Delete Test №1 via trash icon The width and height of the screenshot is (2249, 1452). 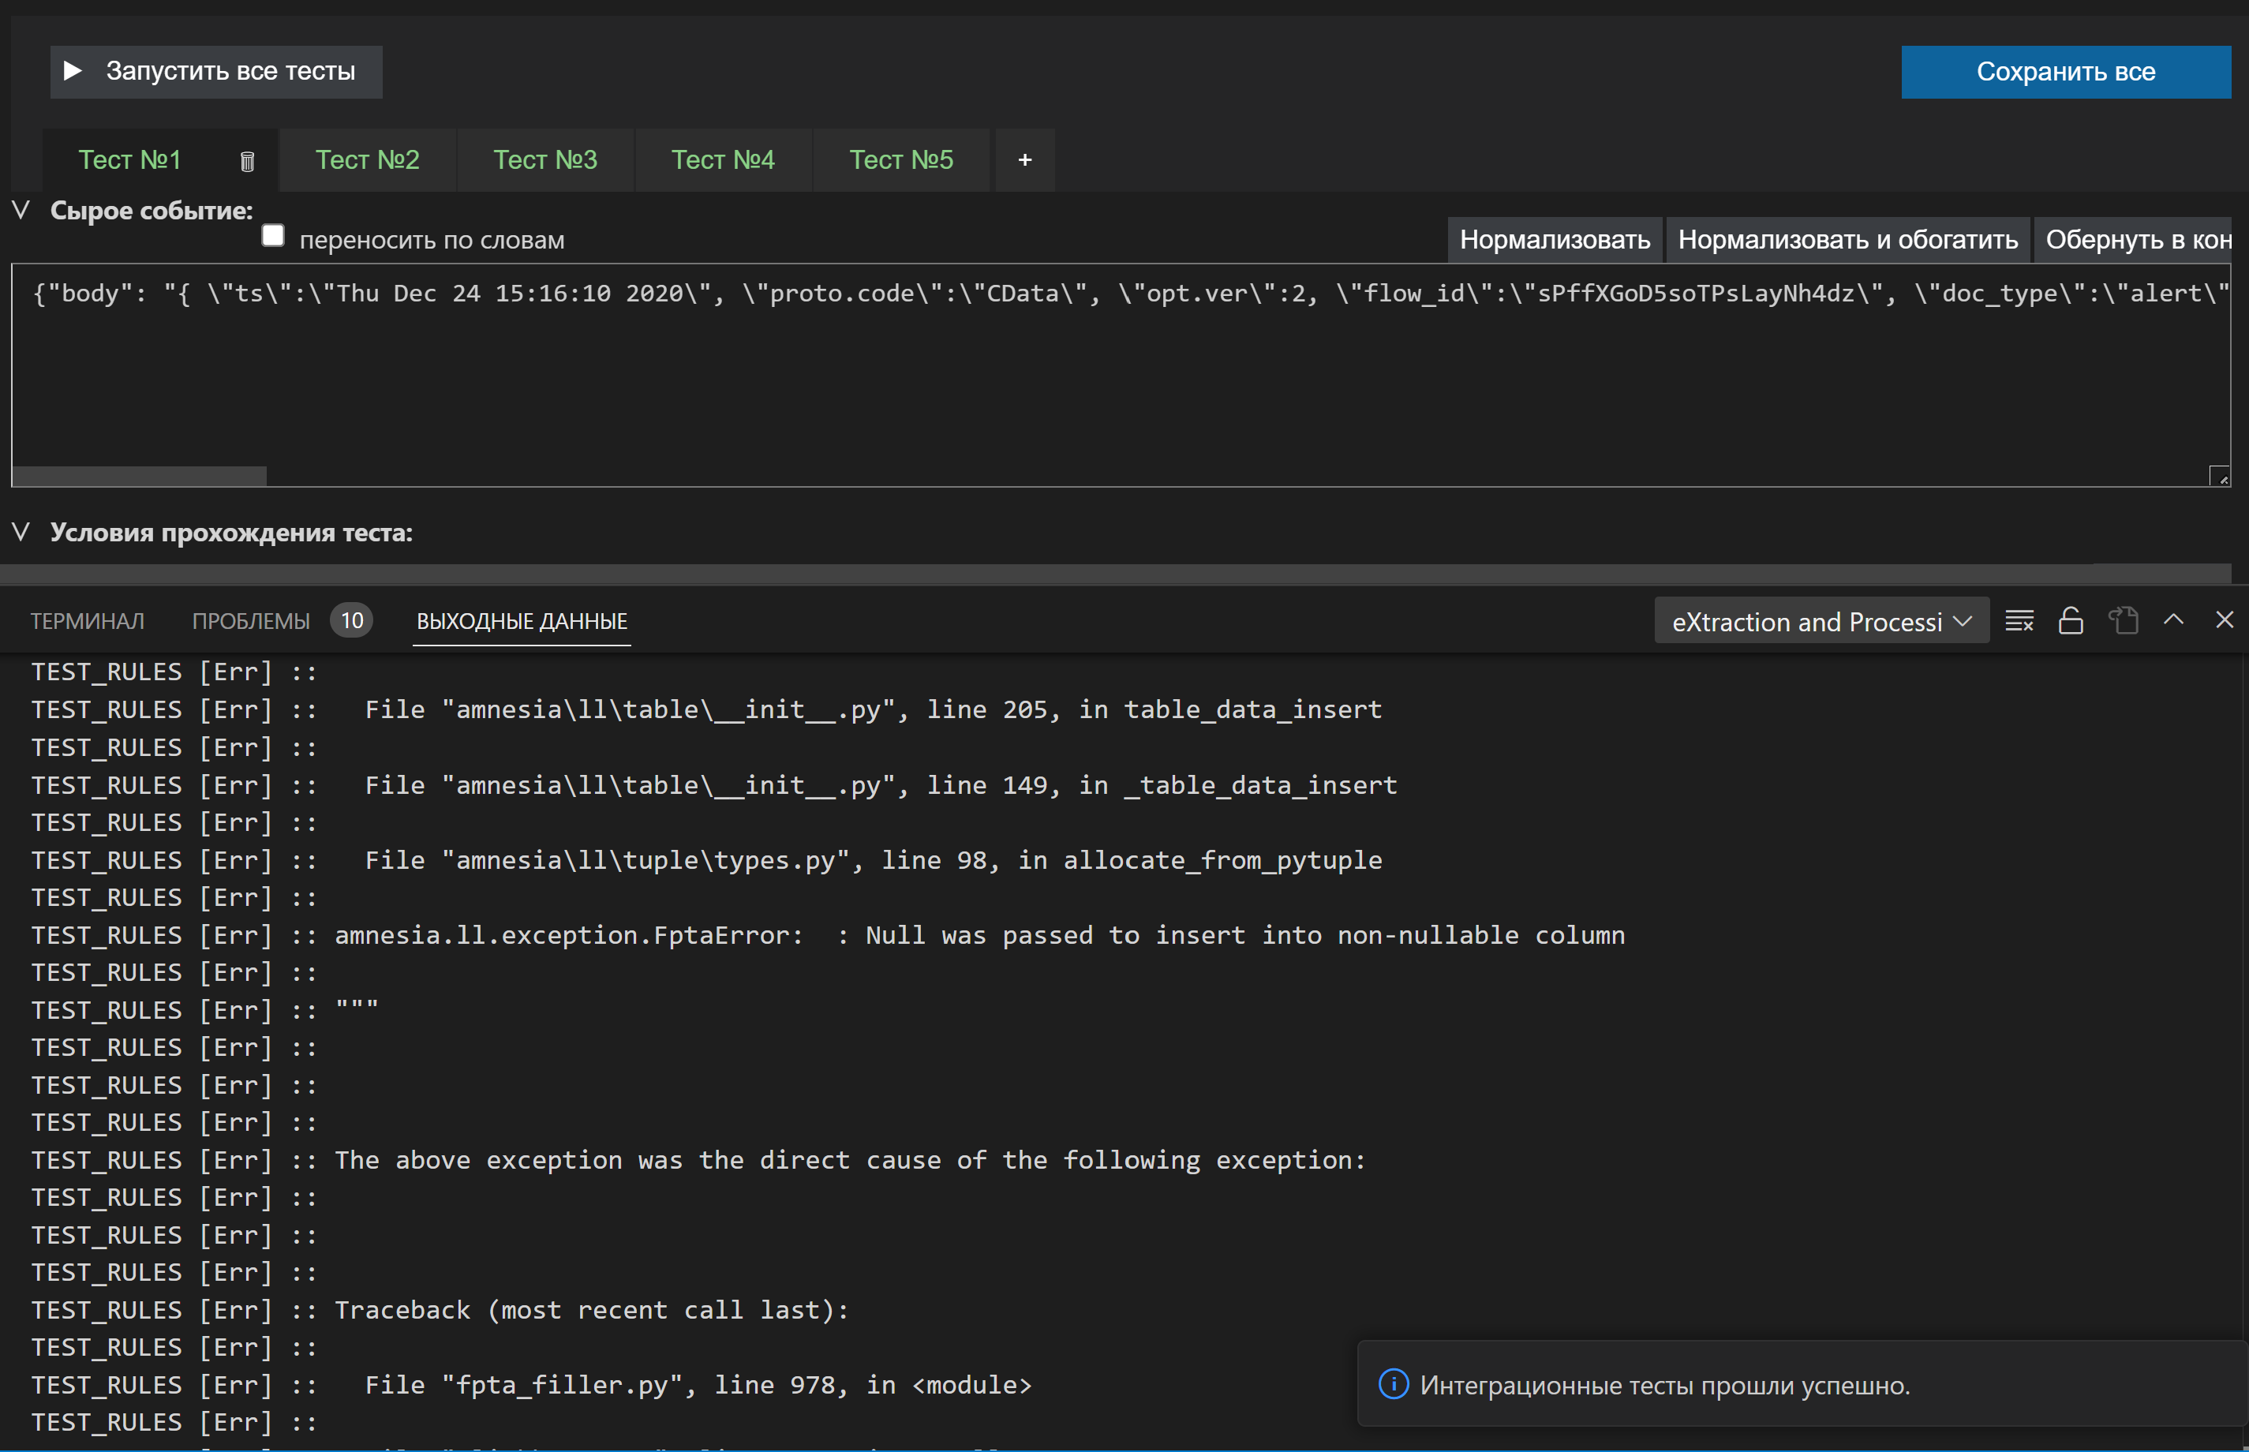point(247,161)
